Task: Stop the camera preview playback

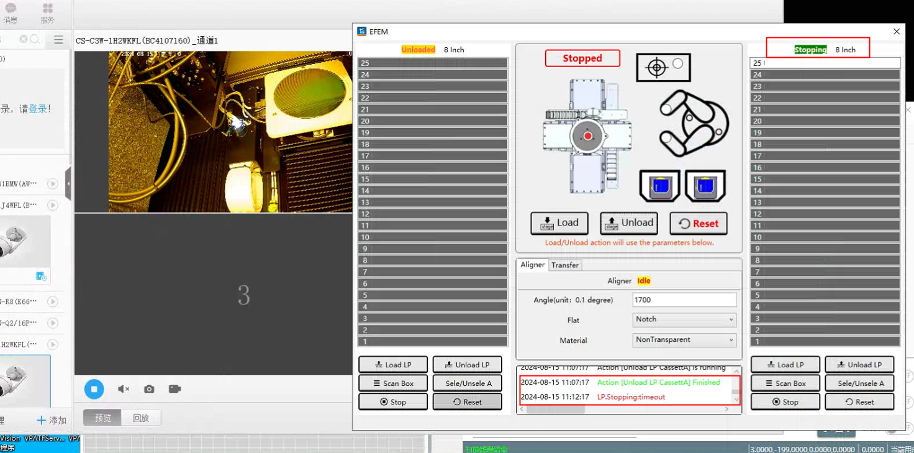Action: [x=94, y=389]
